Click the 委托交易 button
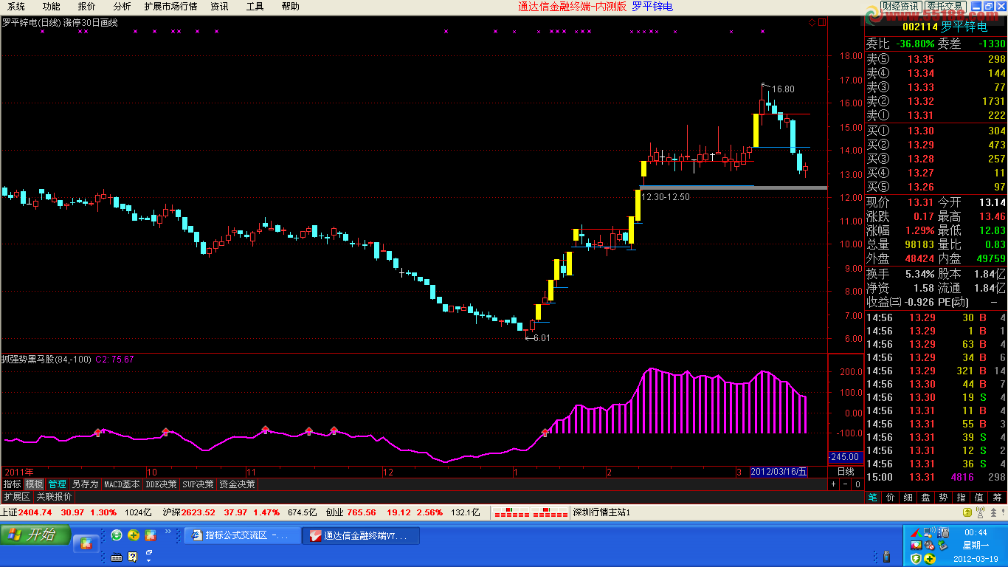 [x=945, y=7]
